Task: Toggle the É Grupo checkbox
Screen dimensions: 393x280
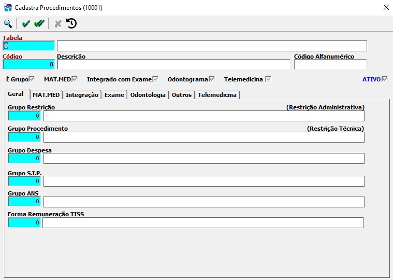Action: [32, 79]
